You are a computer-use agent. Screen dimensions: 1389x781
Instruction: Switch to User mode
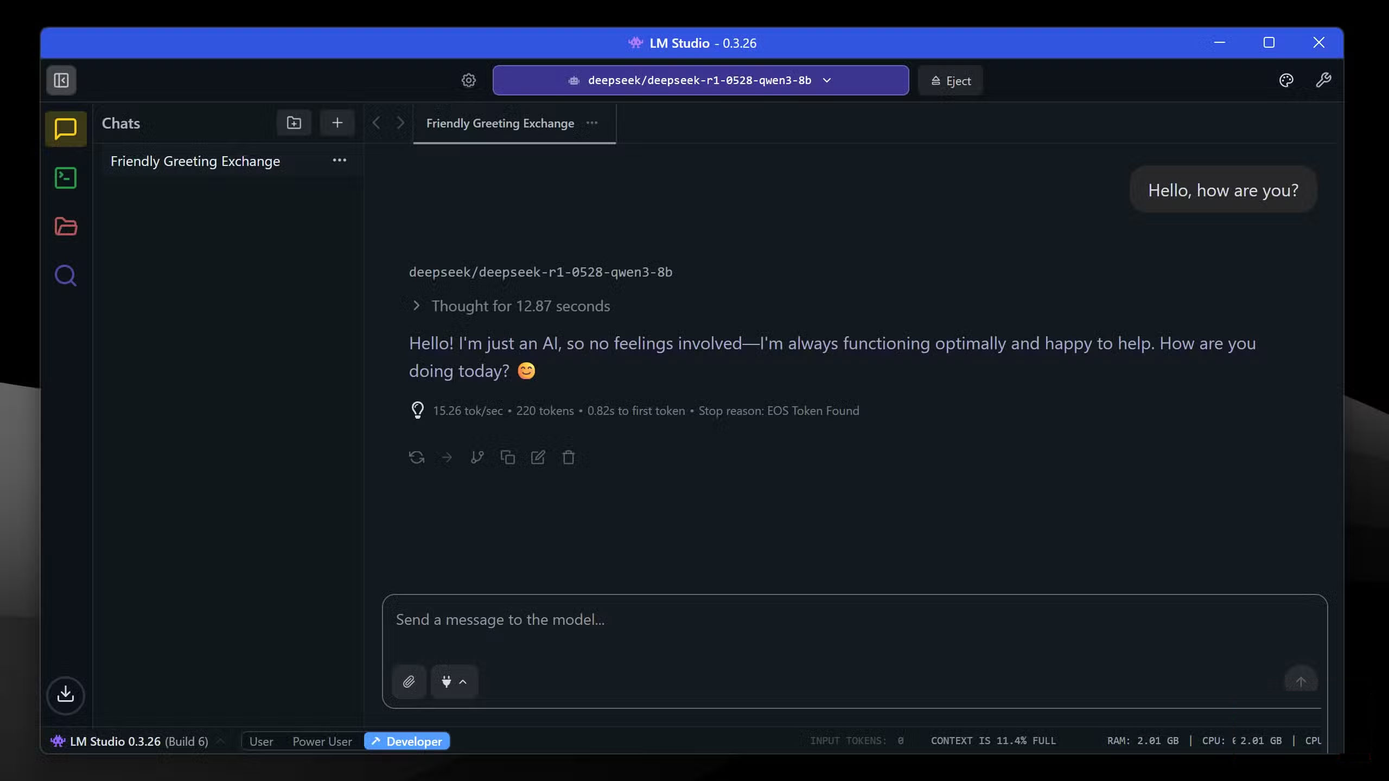261,741
